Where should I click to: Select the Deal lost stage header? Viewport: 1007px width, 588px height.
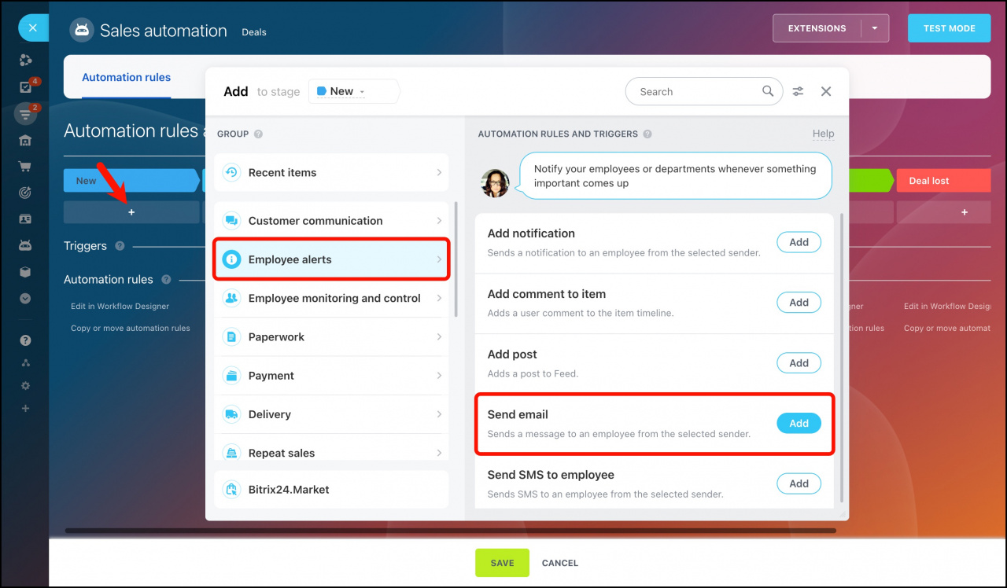tap(942, 181)
